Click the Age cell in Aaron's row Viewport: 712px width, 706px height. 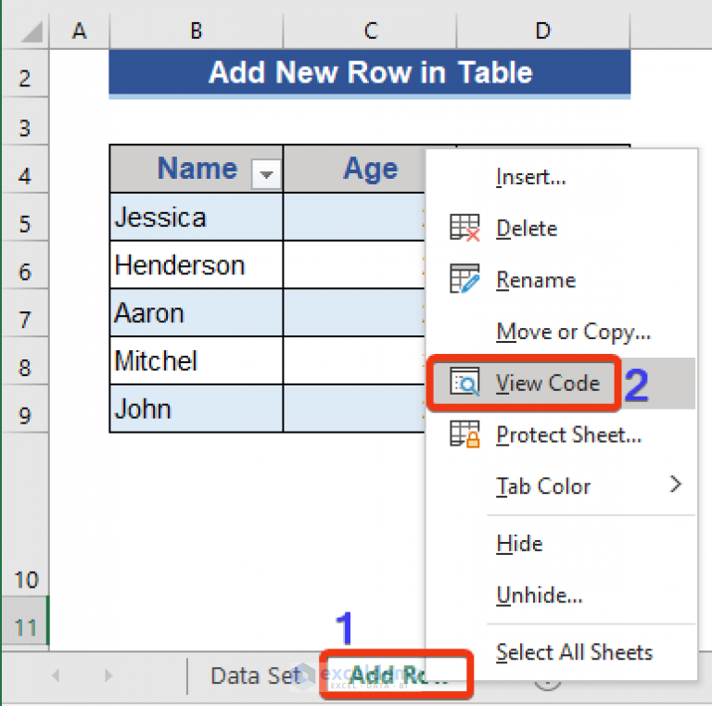click(355, 312)
